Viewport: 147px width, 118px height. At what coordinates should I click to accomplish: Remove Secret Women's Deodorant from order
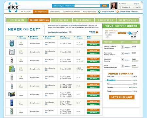tap(127, 66)
